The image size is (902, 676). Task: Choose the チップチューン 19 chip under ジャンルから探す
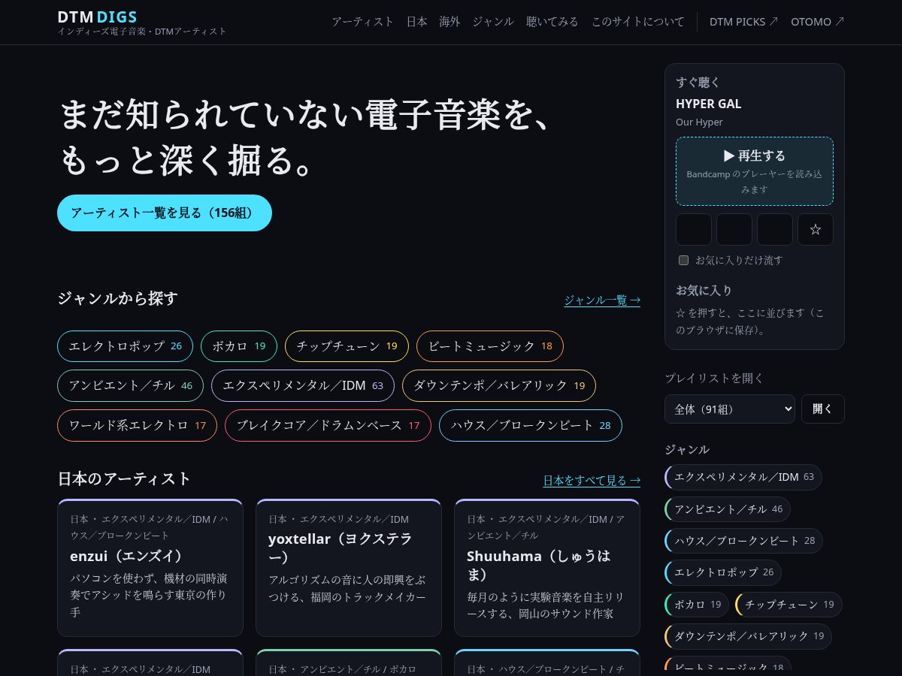[x=347, y=346]
